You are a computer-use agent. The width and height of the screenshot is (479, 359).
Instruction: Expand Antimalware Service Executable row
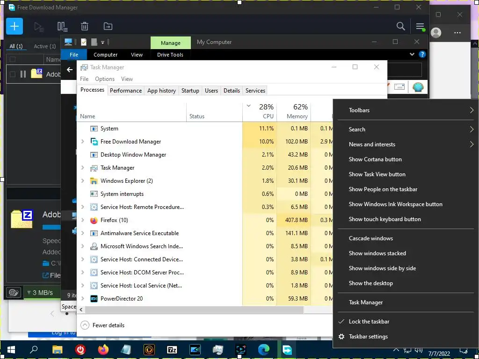pos(82,233)
